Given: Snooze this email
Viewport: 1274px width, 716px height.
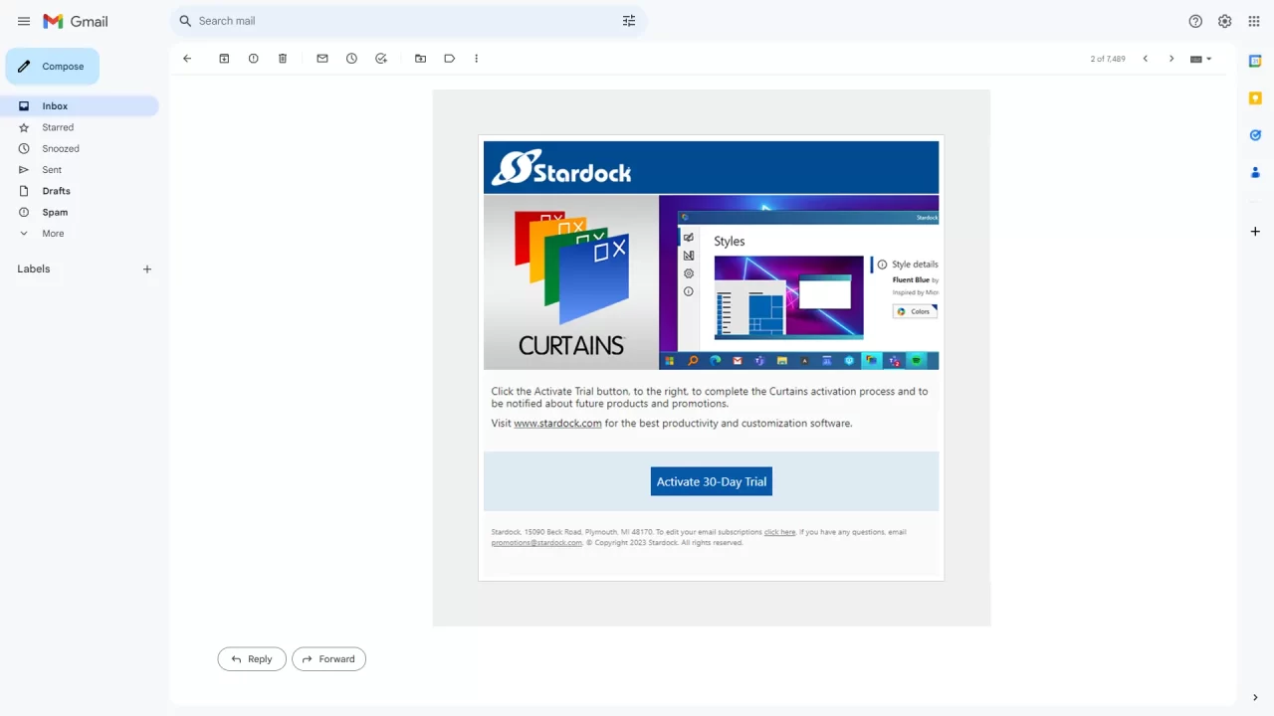Looking at the screenshot, I should tap(351, 59).
